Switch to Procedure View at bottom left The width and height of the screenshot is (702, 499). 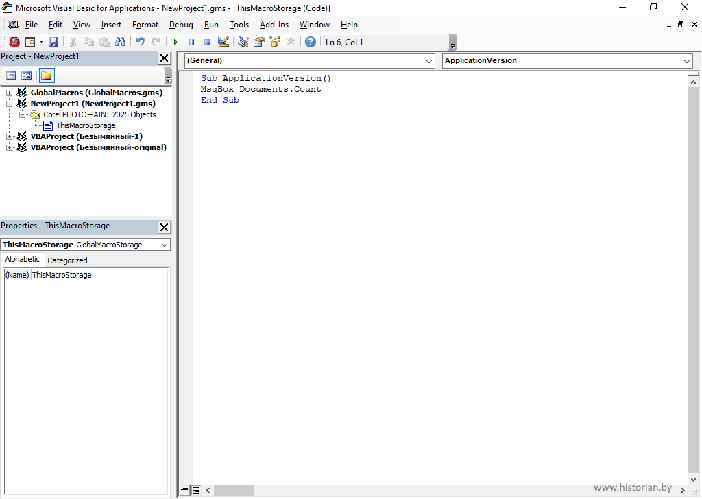pyautogui.click(x=184, y=490)
